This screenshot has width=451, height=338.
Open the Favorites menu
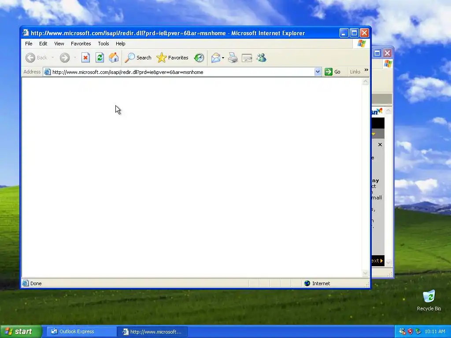pos(81,44)
